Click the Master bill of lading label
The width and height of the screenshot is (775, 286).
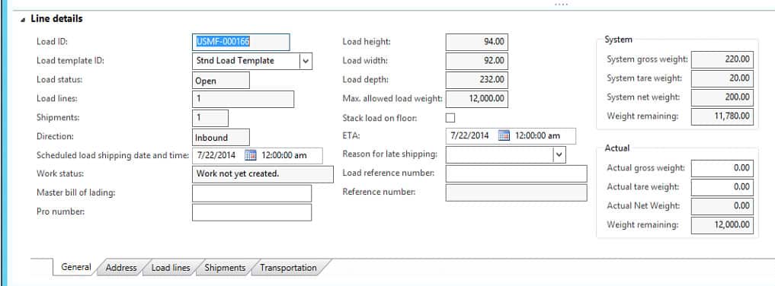click(x=75, y=192)
